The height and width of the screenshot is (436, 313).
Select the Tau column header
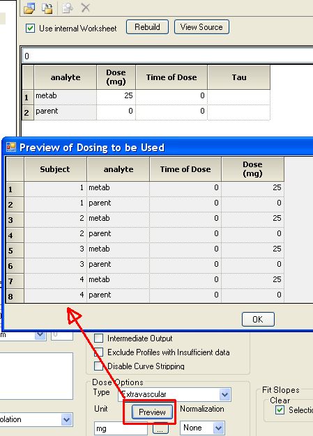(x=239, y=77)
